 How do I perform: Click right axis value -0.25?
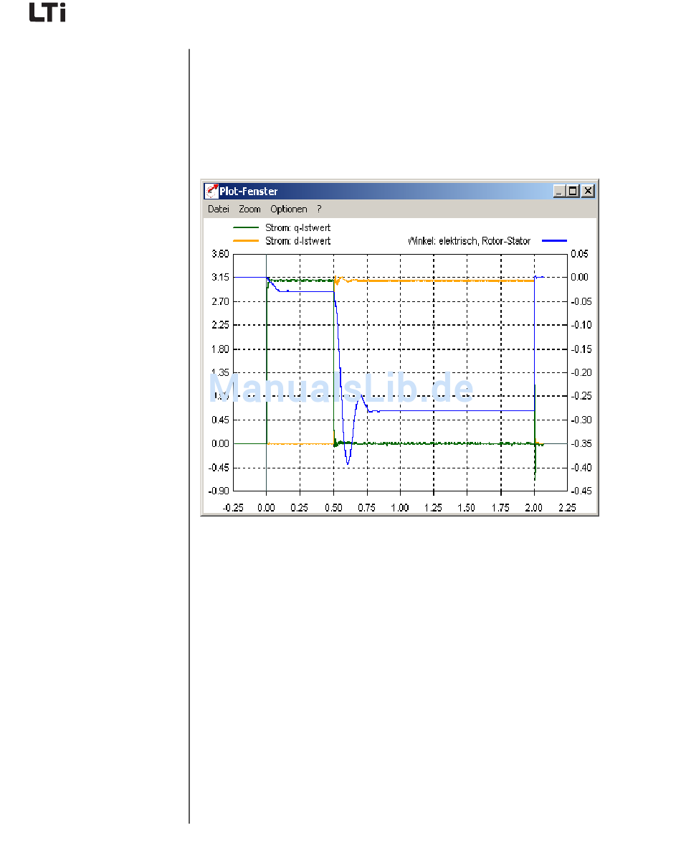click(x=581, y=396)
